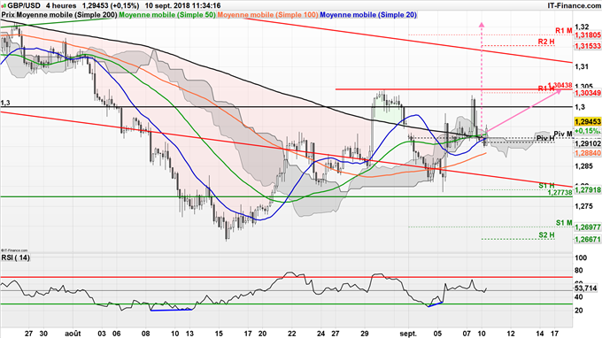Click the RSI axis value 100
Image resolution: width=602 pixels, height=338 pixels.
581,257
